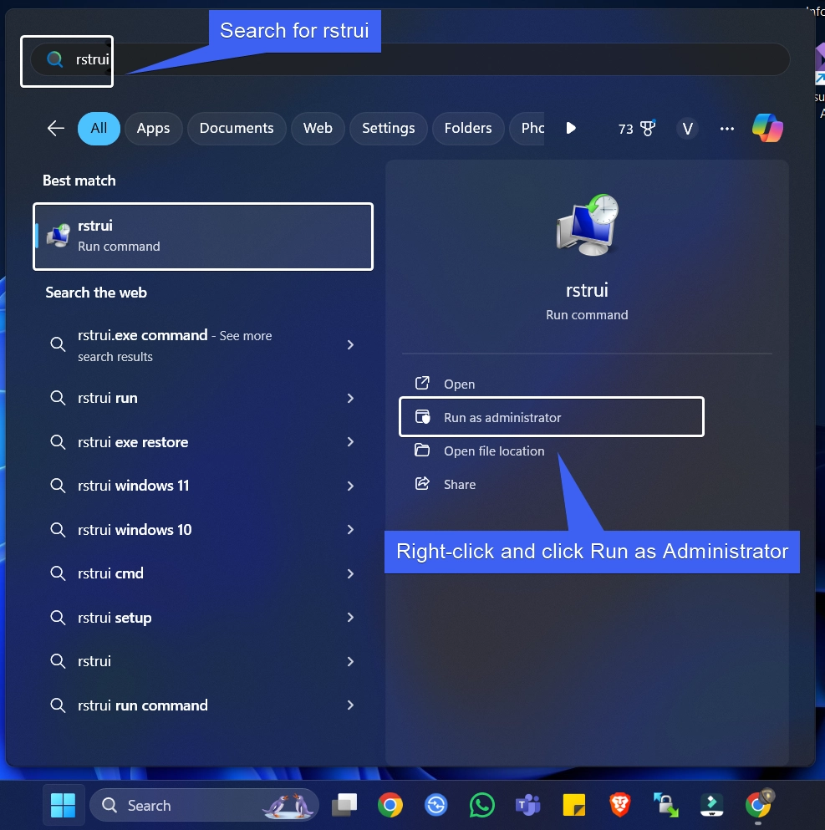Image resolution: width=825 pixels, height=830 pixels.
Task: Open the blue sync app on taskbar
Action: (436, 805)
